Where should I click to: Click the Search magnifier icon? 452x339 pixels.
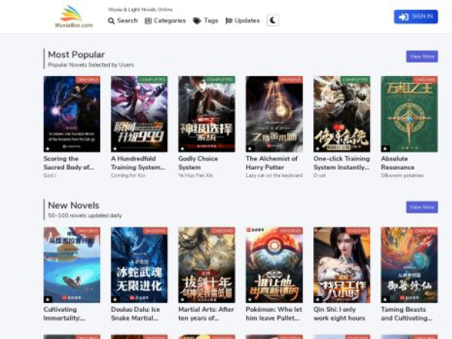click(111, 21)
